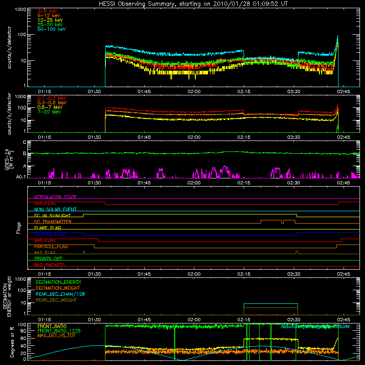Click the cyan REAR_DEC_CHAN step in decimation panel
Viewport: 365px width, 365px height.
tap(271, 304)
